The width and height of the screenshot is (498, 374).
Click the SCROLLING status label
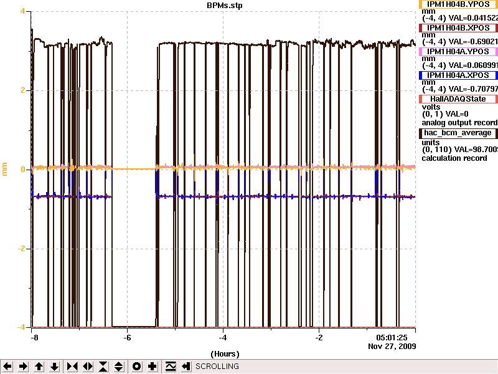[217, 367]
